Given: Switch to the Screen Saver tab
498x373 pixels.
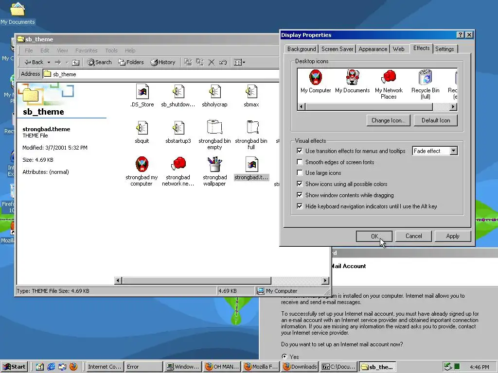Looking at the screenshot, I should coord(337,49).
